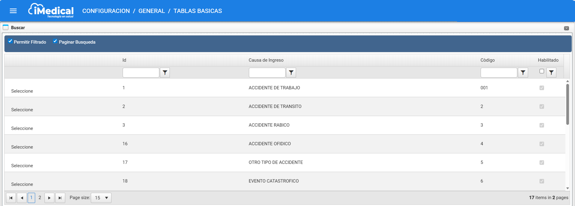Uncheck the Permitir Filtrado checkbox
The image size is (575, 206).
10,41
